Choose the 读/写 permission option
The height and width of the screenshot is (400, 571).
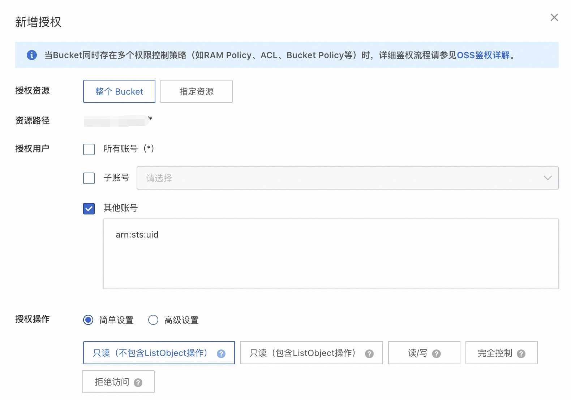click(424, 353)
